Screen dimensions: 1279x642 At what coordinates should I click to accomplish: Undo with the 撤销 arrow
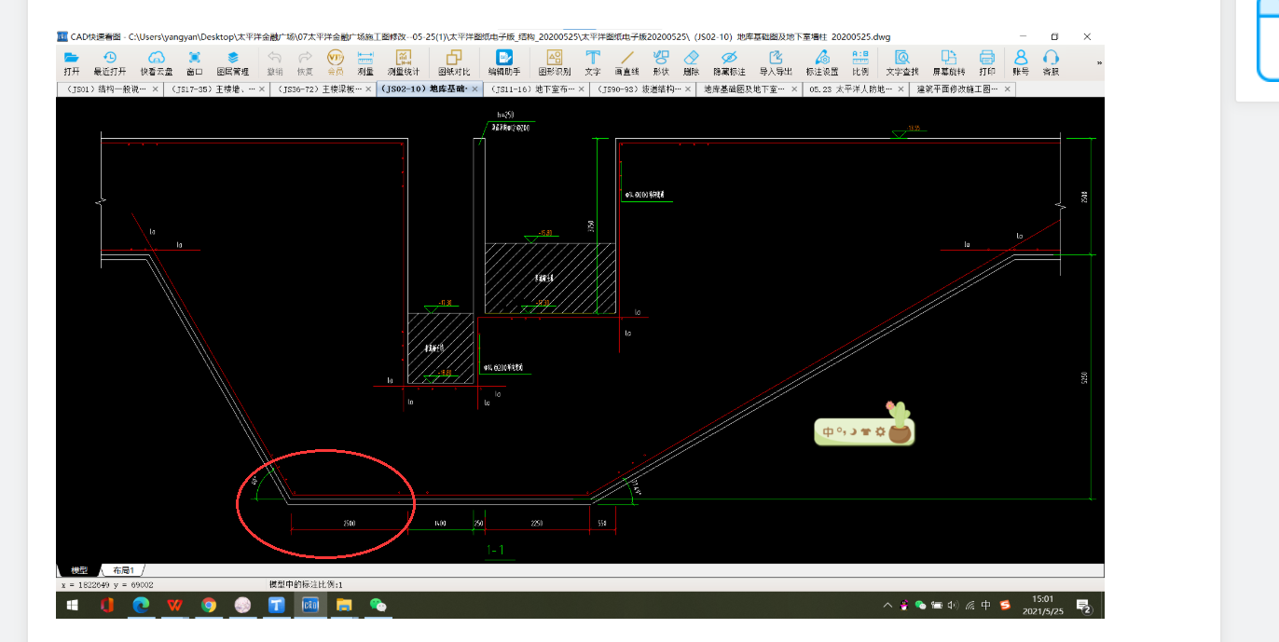pyautogui.click(x=275, y=62)
